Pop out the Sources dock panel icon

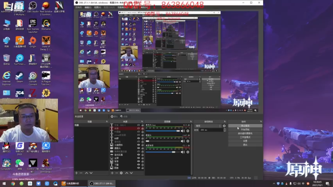pyautogui.click(x=142, y=121)
